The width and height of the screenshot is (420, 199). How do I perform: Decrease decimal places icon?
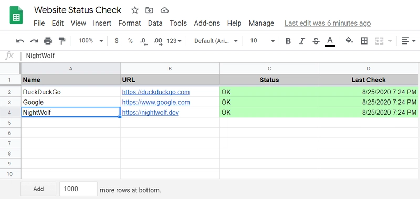144,41
